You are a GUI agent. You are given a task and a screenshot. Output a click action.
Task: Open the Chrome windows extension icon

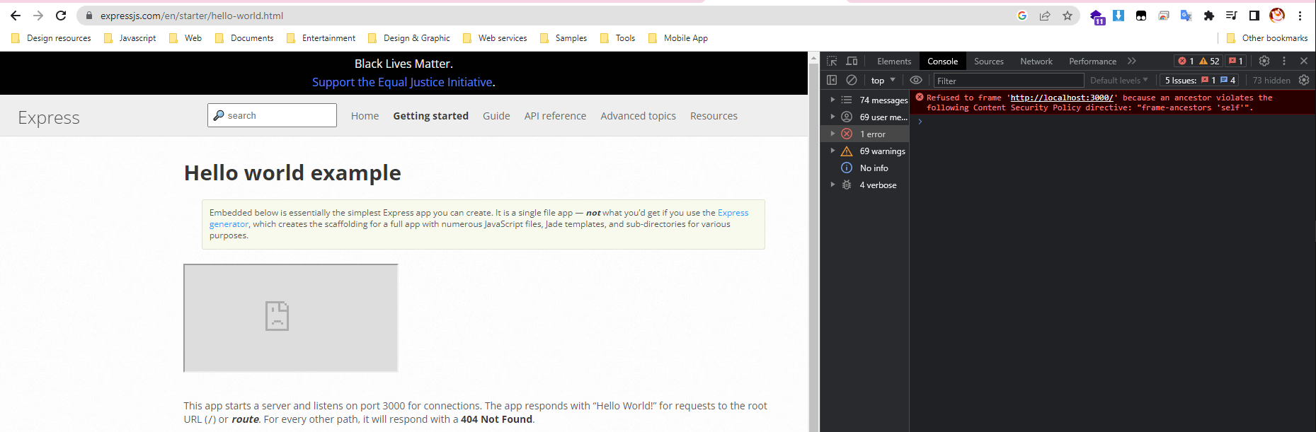(x=1164, y=16)
